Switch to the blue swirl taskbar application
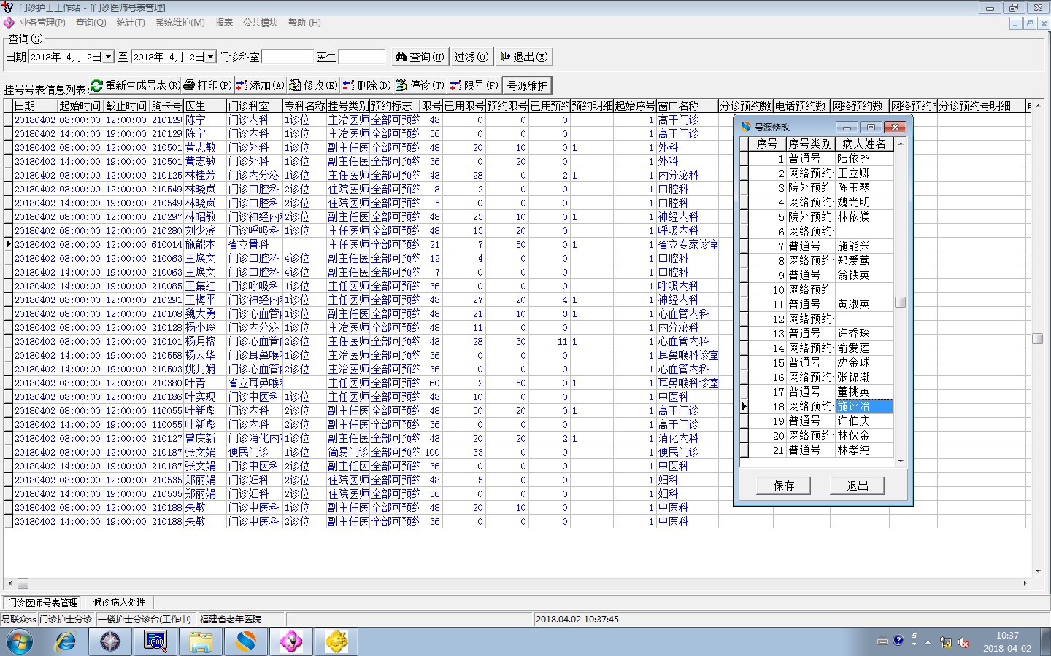This screenshot has height=656, width=1051. point(246,642)
